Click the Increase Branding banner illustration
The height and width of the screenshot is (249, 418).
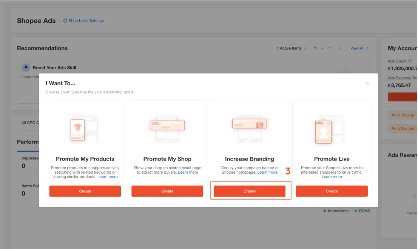point(250,129)
